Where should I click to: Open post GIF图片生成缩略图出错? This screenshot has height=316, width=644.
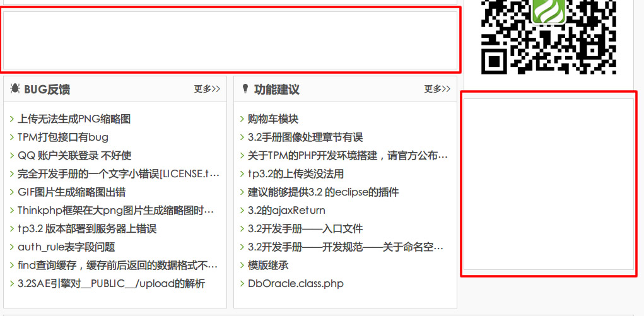(x=71, y=192)
